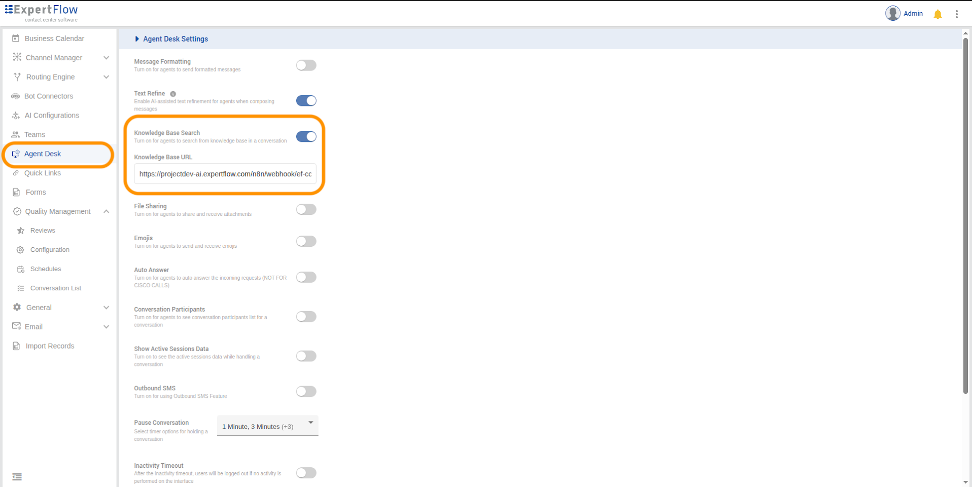Click the page vertical scrollbar
Image resolution: width=972 pixels, height=487 pixels.
[965, 215]
